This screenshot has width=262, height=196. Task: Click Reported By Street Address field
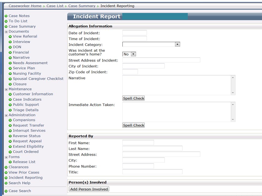tap(161, 154)
